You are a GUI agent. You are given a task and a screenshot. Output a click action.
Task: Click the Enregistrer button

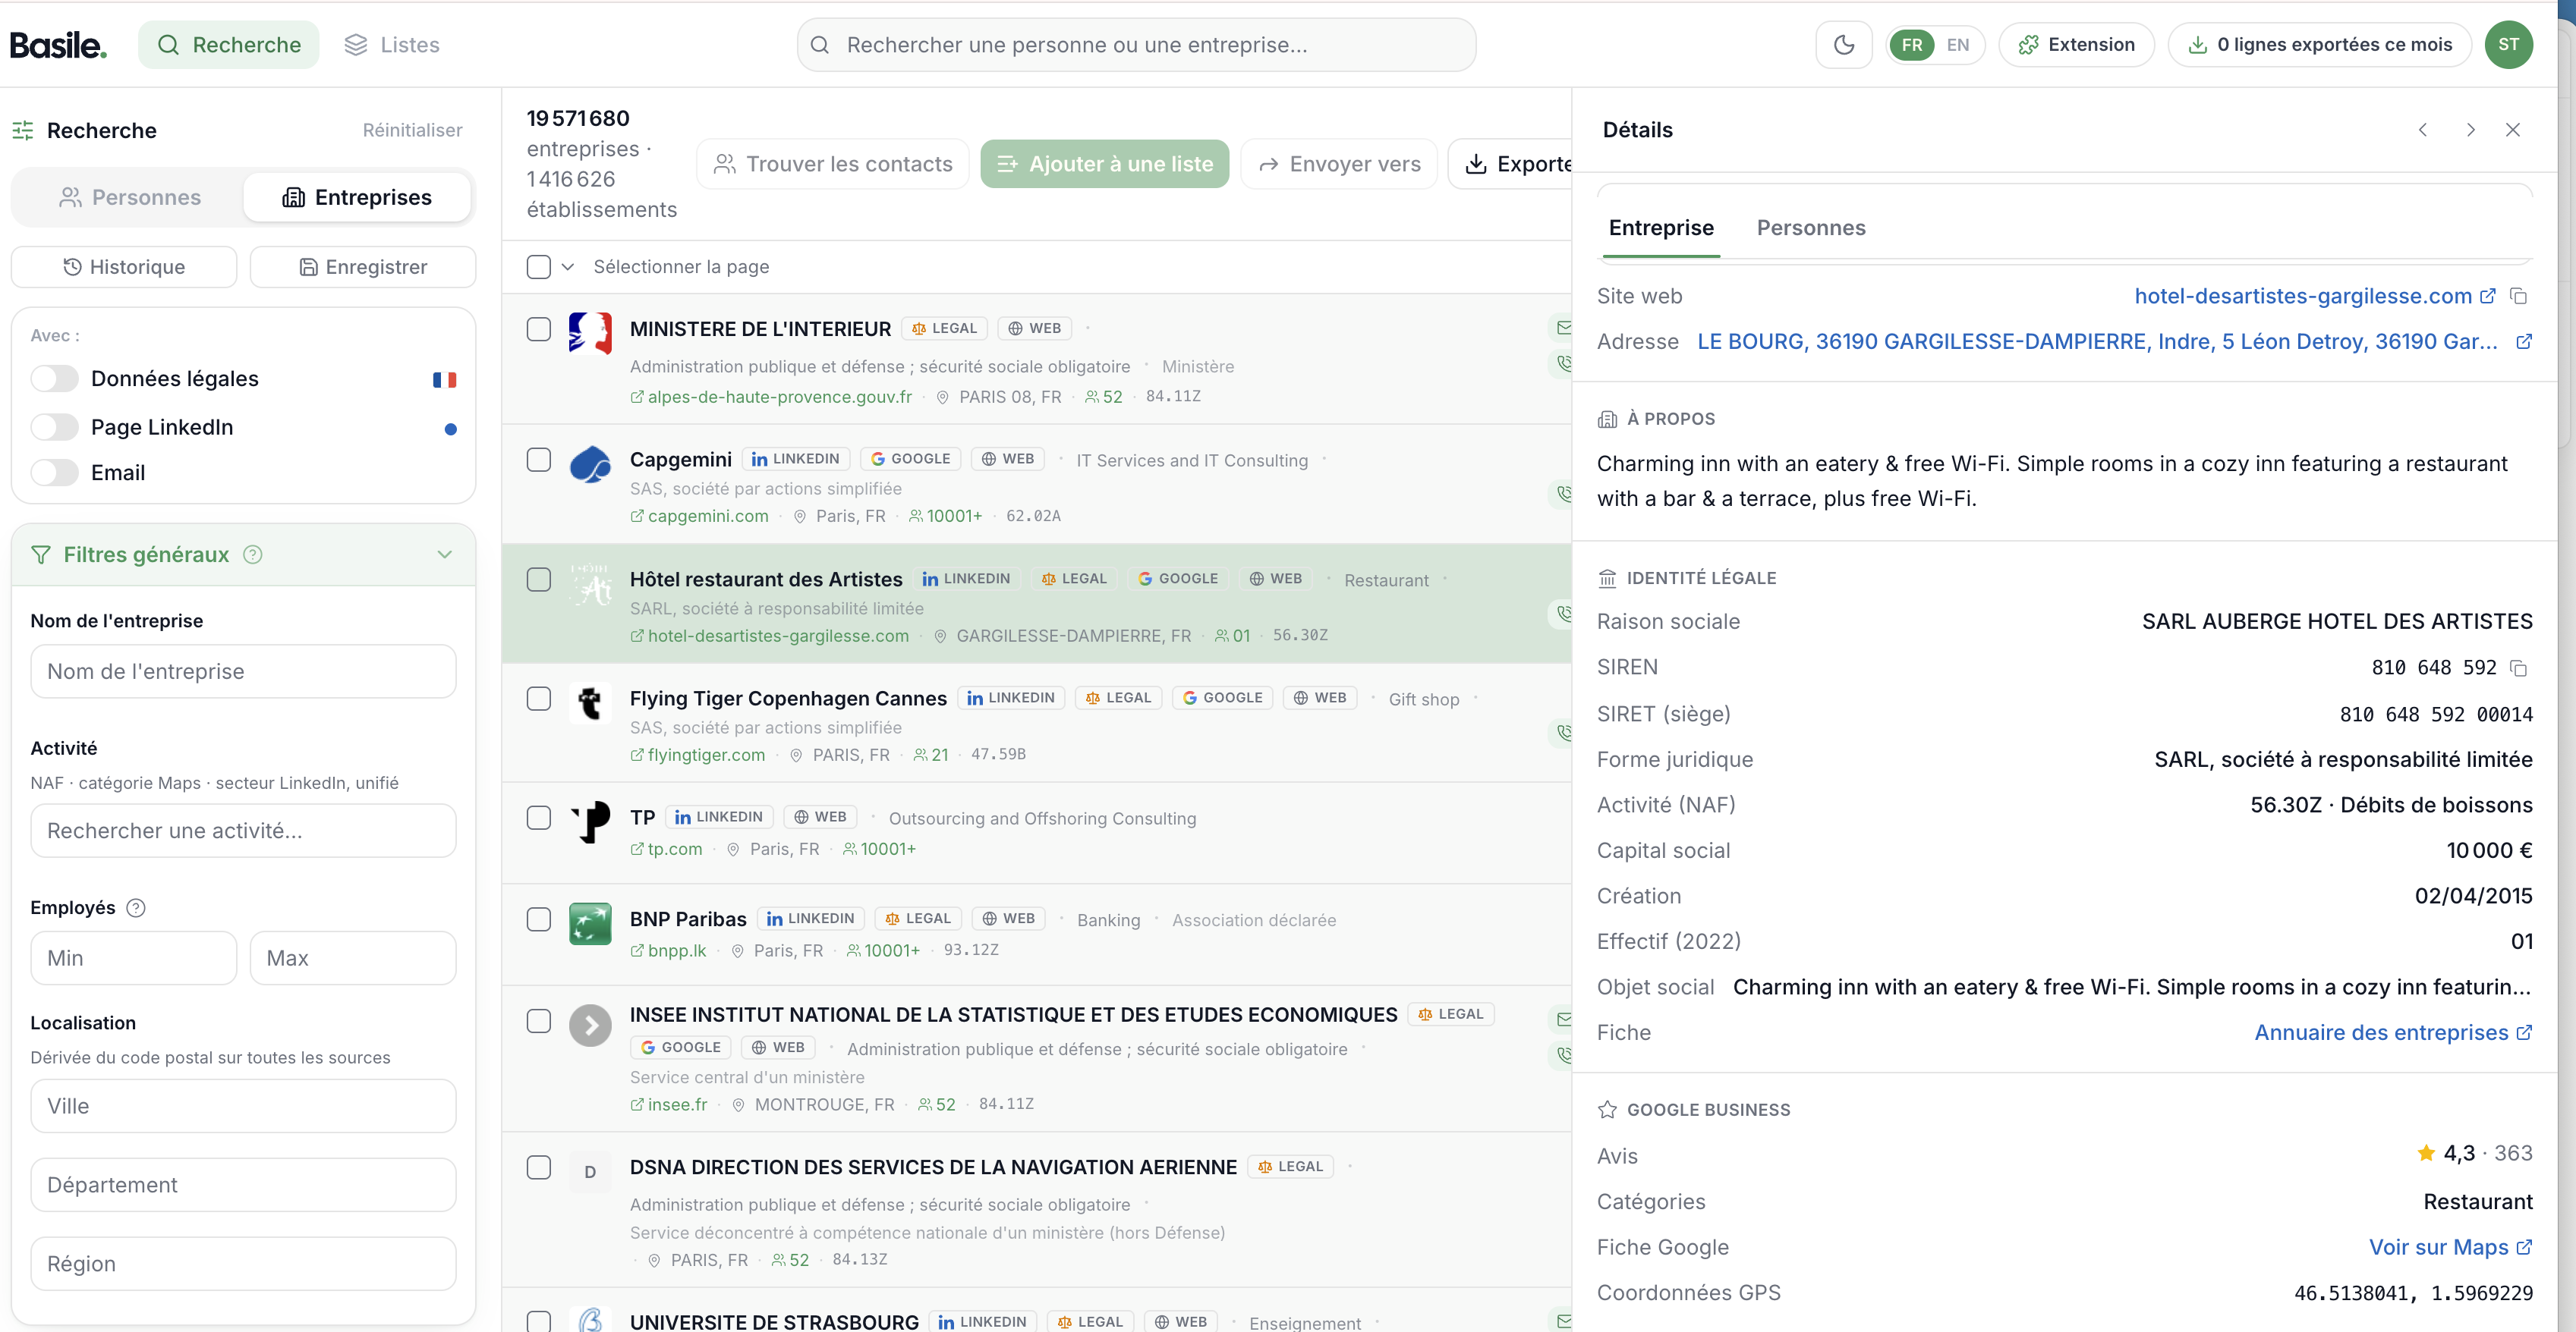pos(363,267)
